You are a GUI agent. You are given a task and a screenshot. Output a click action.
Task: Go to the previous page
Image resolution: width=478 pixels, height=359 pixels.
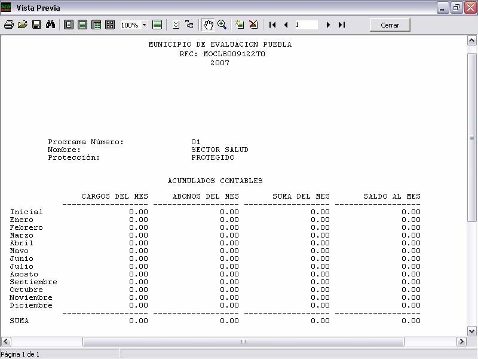tap(286, 25)
